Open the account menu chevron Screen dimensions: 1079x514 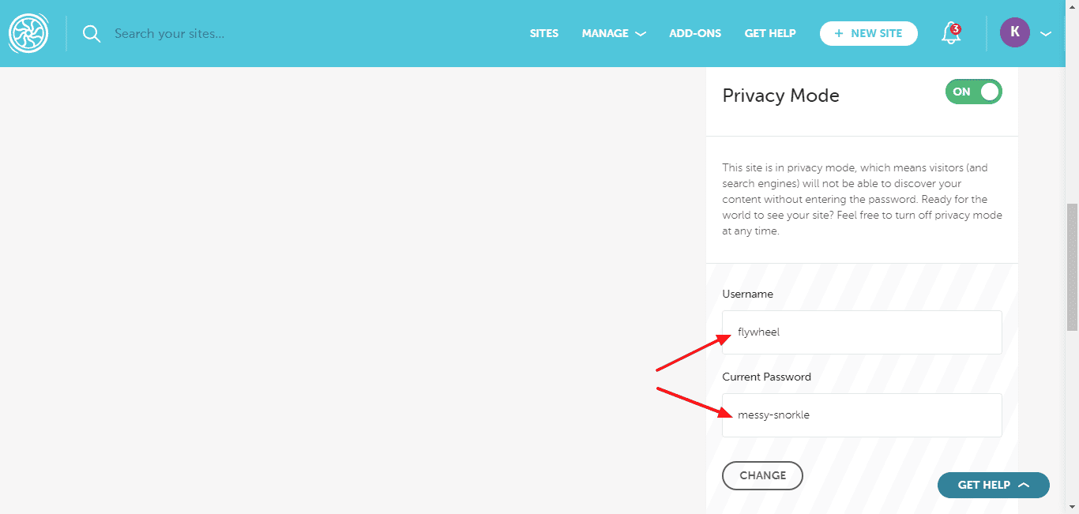[x=1046, y=34]
